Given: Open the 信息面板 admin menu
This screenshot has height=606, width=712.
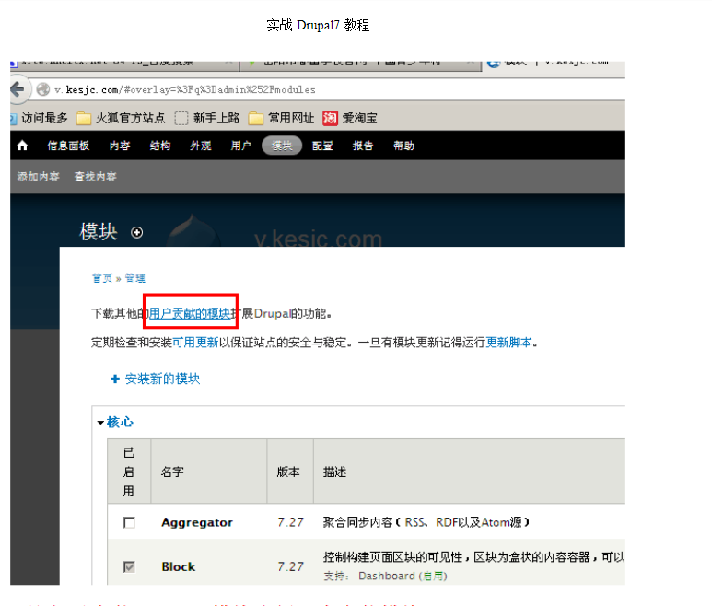Looking at the screenshot, I should point(68,146).
